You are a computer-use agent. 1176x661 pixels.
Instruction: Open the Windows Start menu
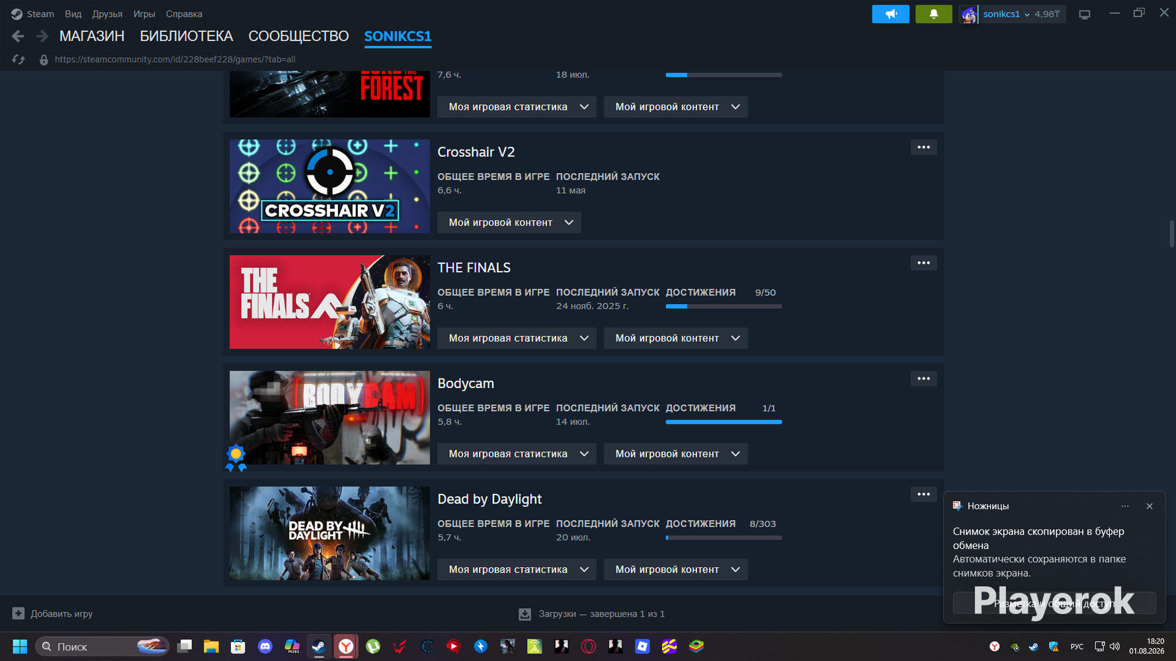coord(20,646)
